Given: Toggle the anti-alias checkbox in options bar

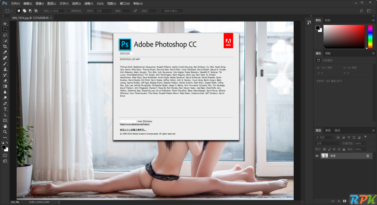Looking at the screenshot, I should pyautogui.click(x=68, y=11).
